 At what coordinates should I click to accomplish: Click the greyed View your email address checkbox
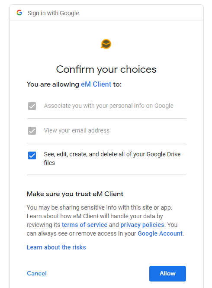(32, 131)
